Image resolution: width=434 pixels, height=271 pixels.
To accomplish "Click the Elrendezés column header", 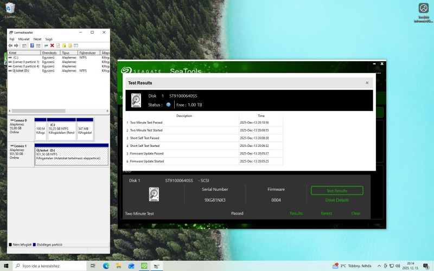I will pyautogui.click(x=50, y=53).
